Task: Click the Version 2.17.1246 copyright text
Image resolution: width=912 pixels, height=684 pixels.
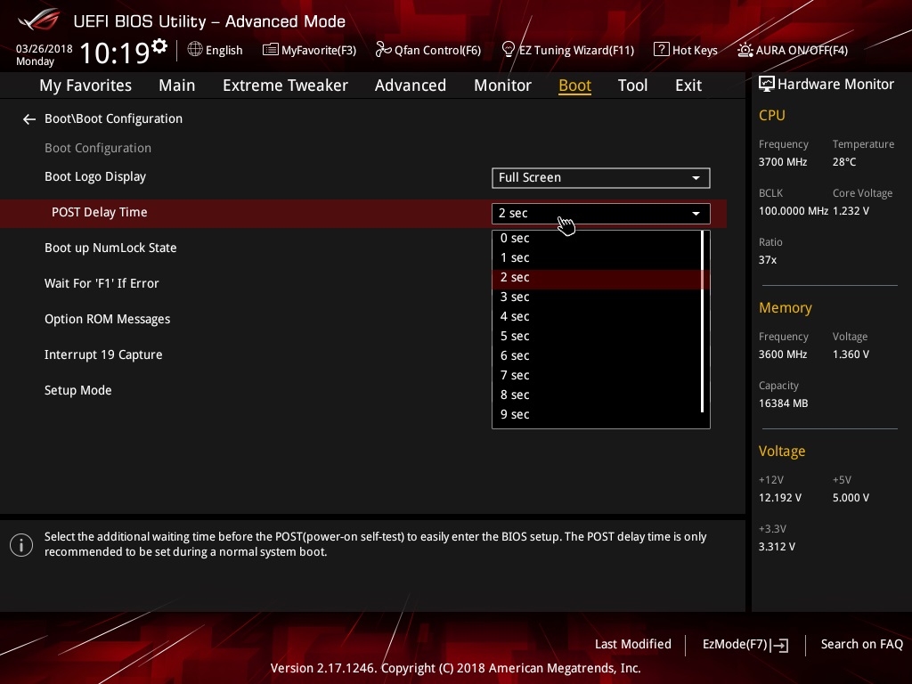Action: point(455,668)
